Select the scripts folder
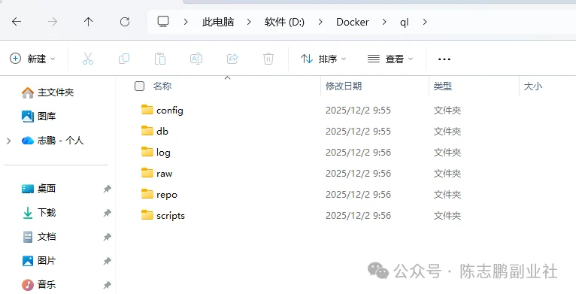The height and width of the screenshot is (294, 576). tap(171, 216)
